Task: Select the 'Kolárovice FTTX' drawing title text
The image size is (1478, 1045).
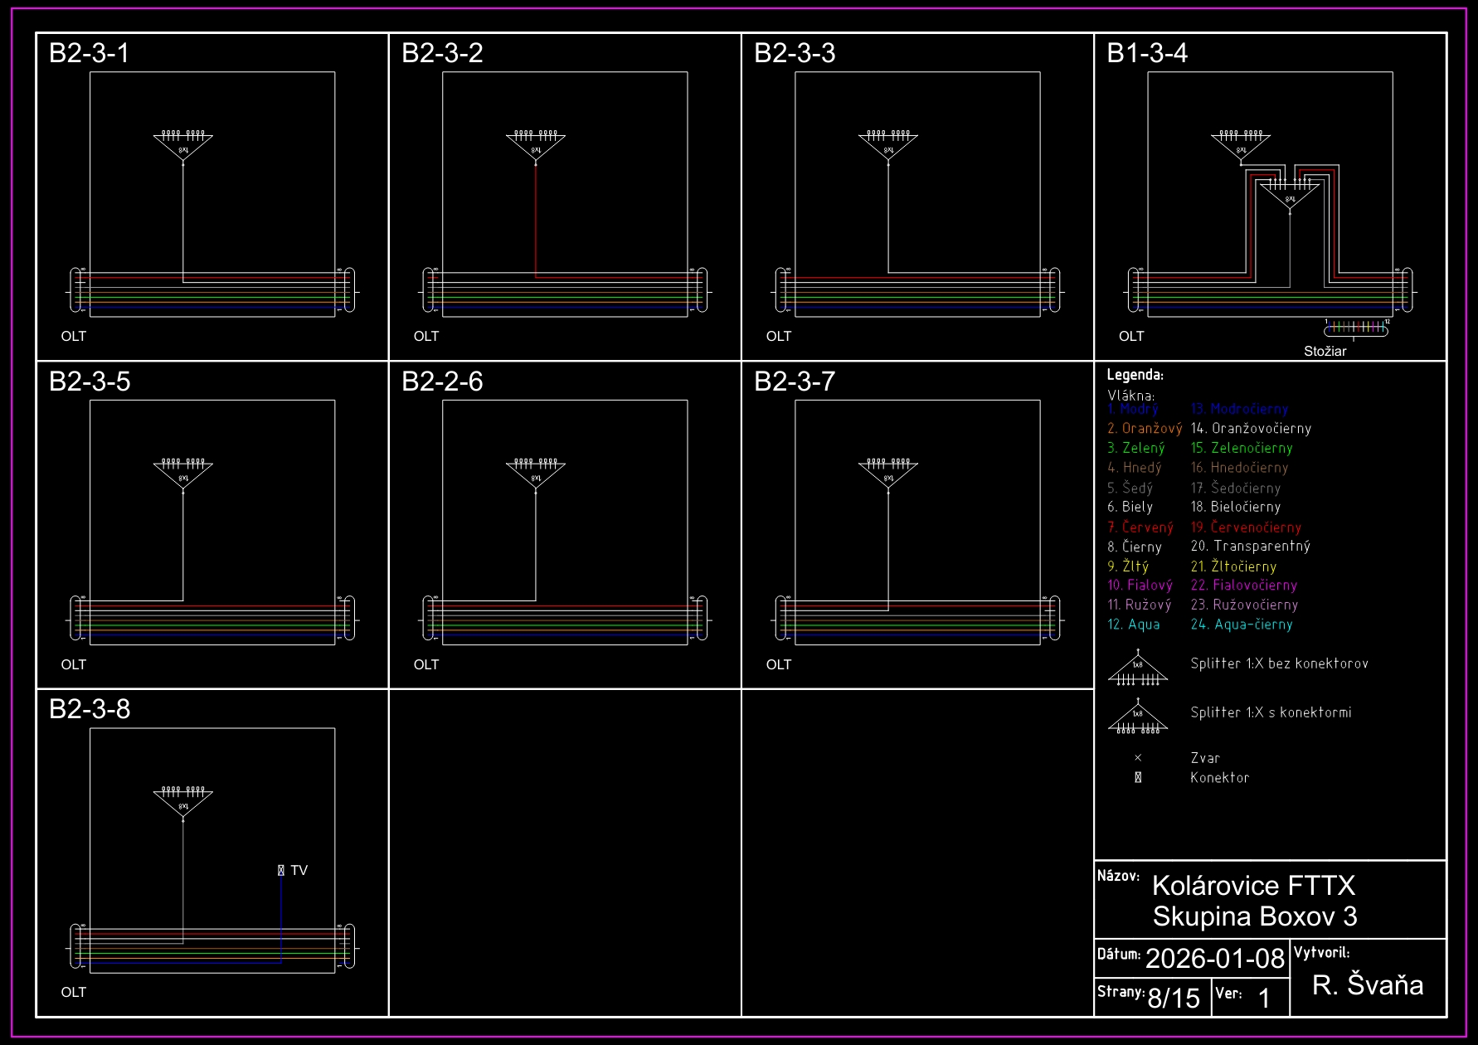Action: click(x=1253, y=886)
